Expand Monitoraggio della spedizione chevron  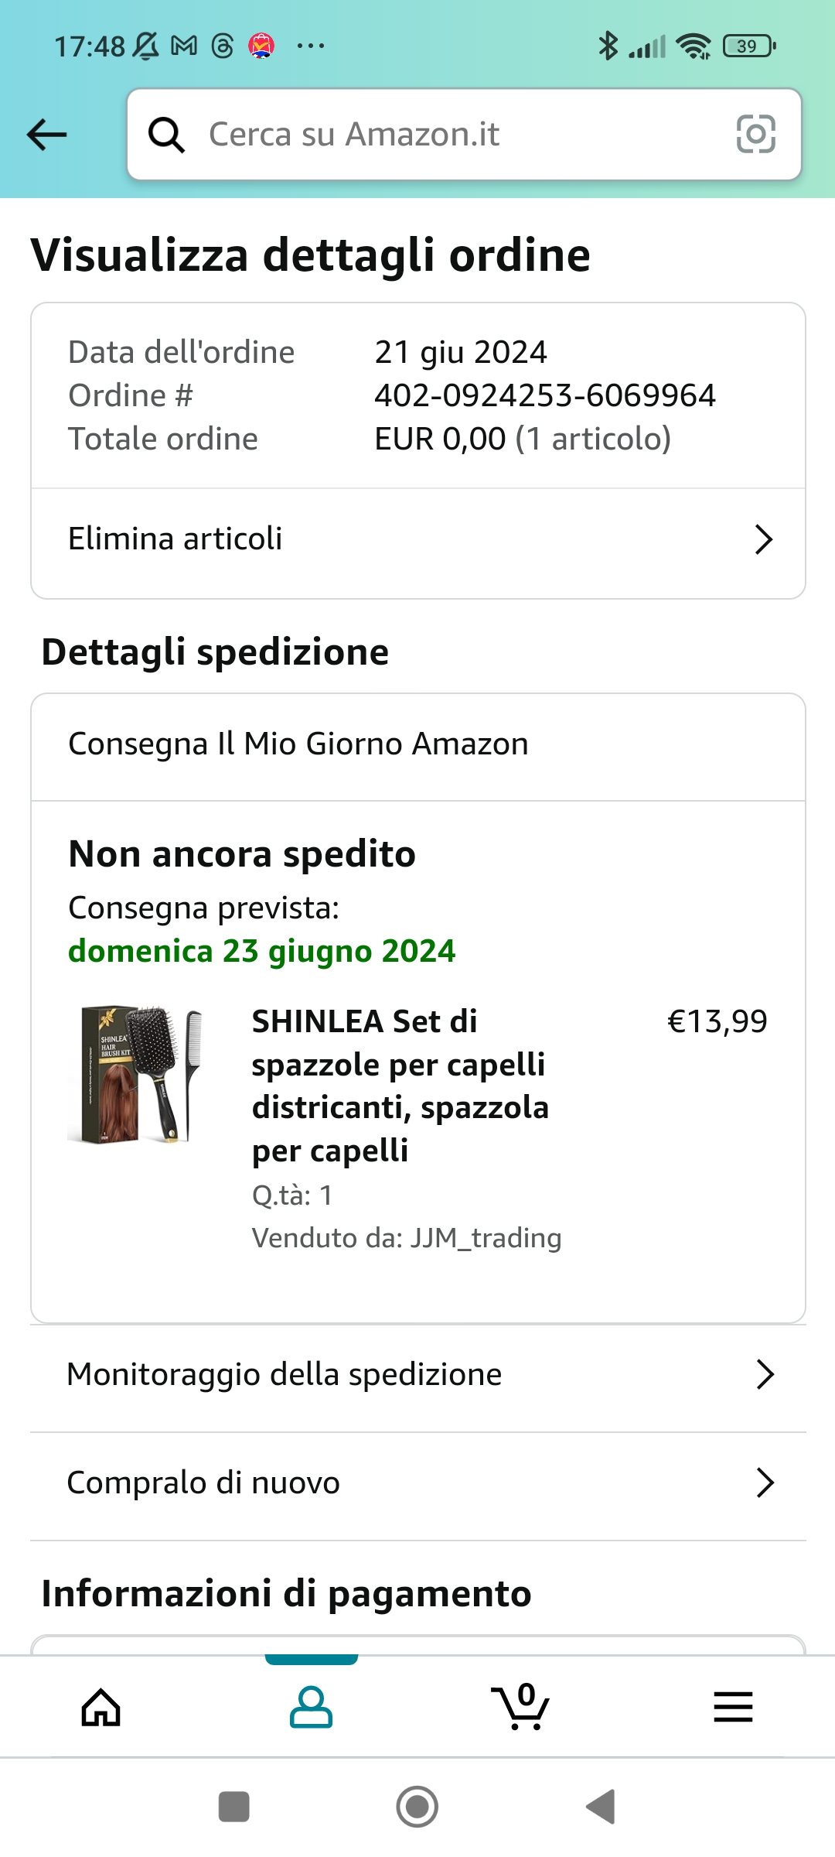[765, 1375]
